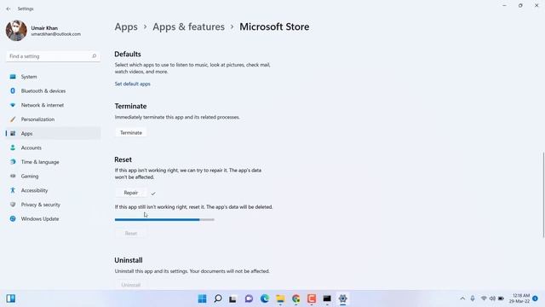Viewport: 545px width, 307px height.
Task: Go back using the Settings back arrow
Action: click(9, 9)
